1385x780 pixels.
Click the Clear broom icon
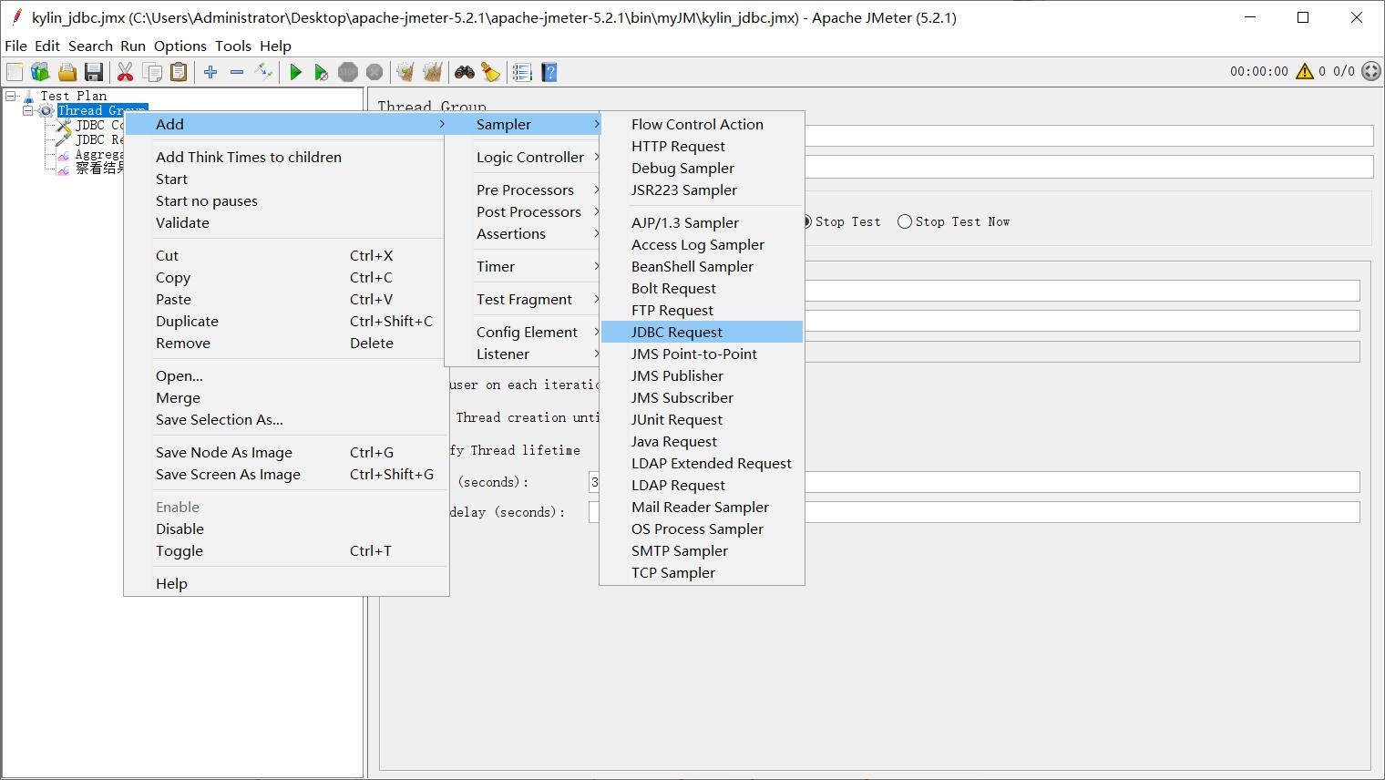(405, 72)
